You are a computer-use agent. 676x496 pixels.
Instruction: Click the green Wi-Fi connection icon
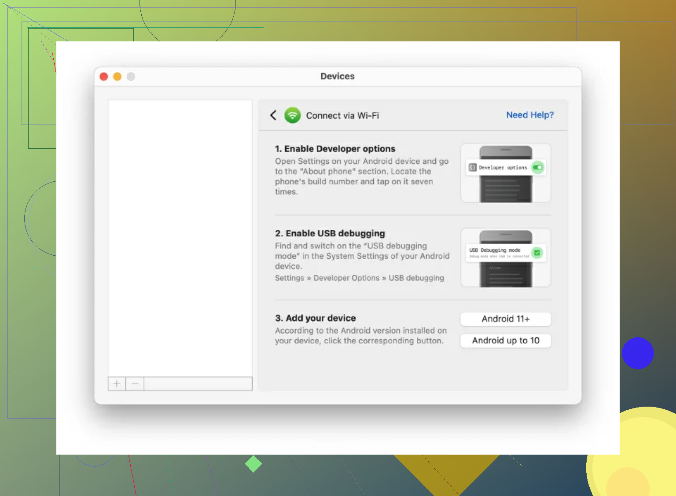[292, 115]
